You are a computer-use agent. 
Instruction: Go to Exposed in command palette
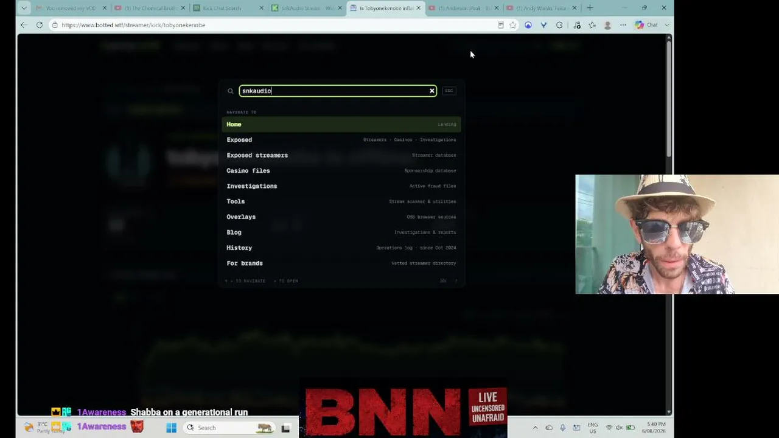(341, 140)
